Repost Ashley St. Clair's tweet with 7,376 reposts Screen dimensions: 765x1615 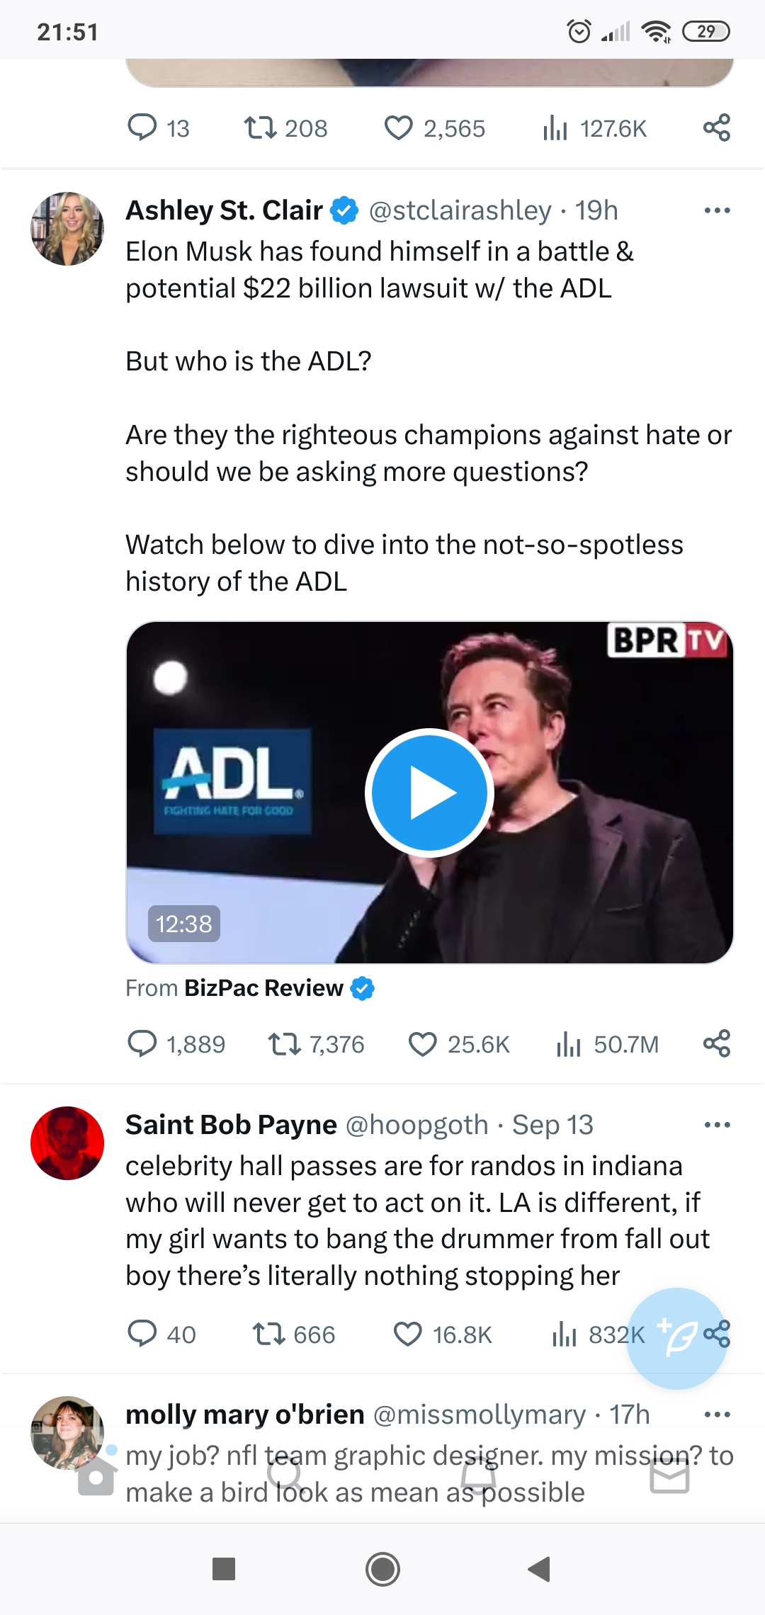coord(285,1044)
